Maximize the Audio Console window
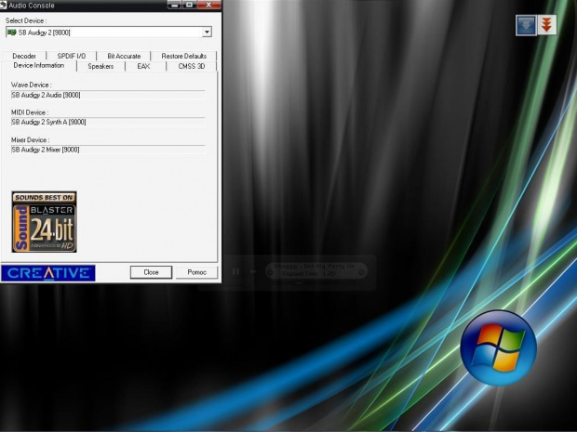The width and height of the screenshot is (577, 432). [x=190, y=5]
